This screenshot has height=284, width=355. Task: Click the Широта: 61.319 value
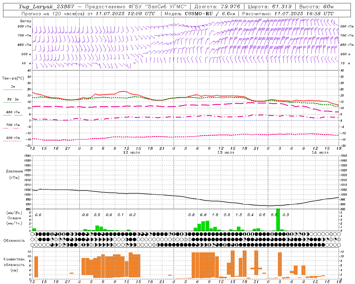pyautogui.click(x=270, y=7)
